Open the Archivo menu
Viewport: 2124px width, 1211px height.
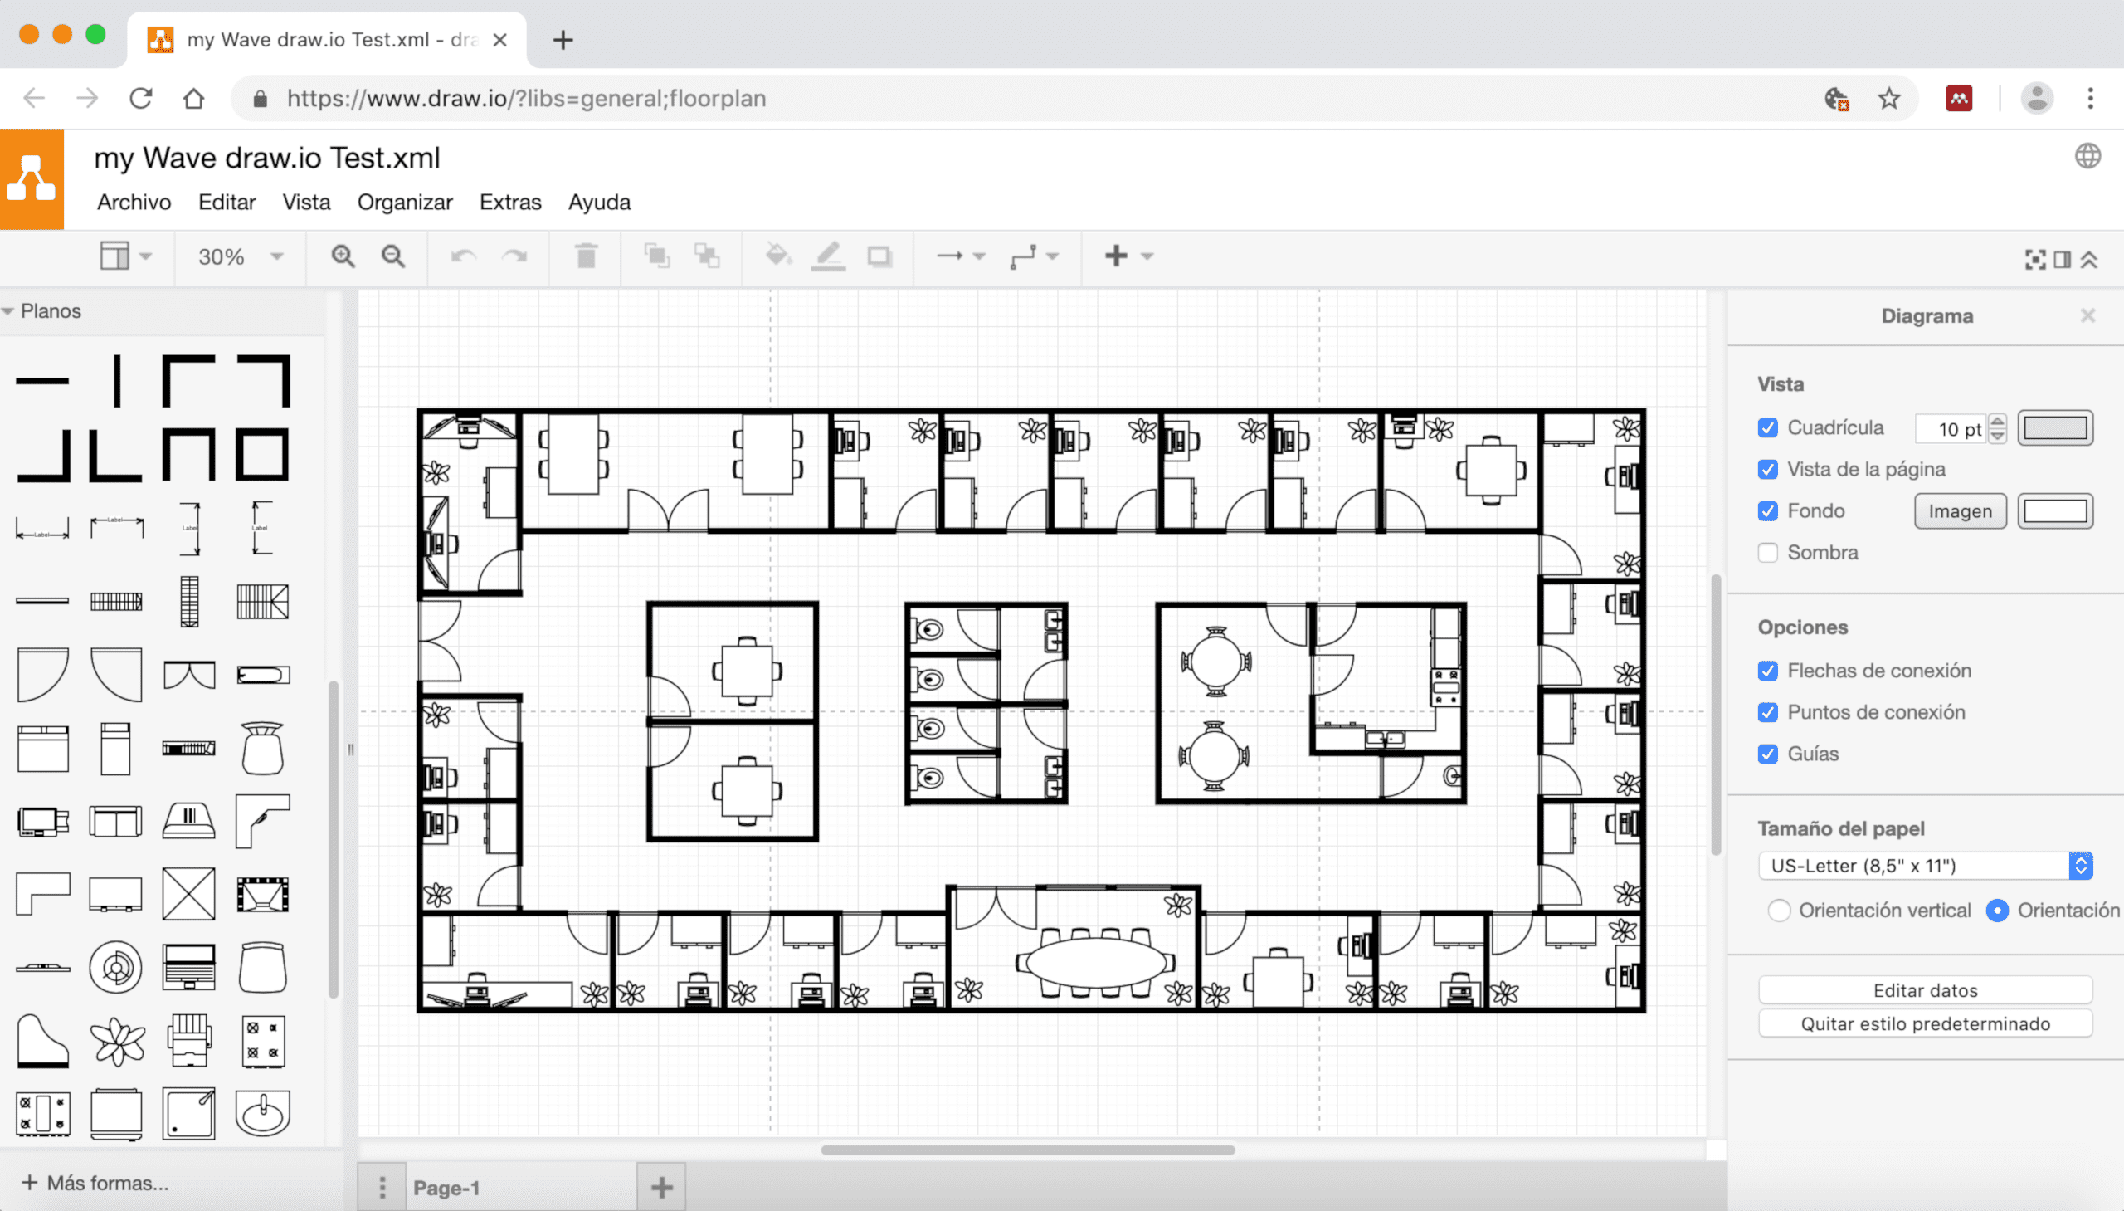tap(134, 203)
